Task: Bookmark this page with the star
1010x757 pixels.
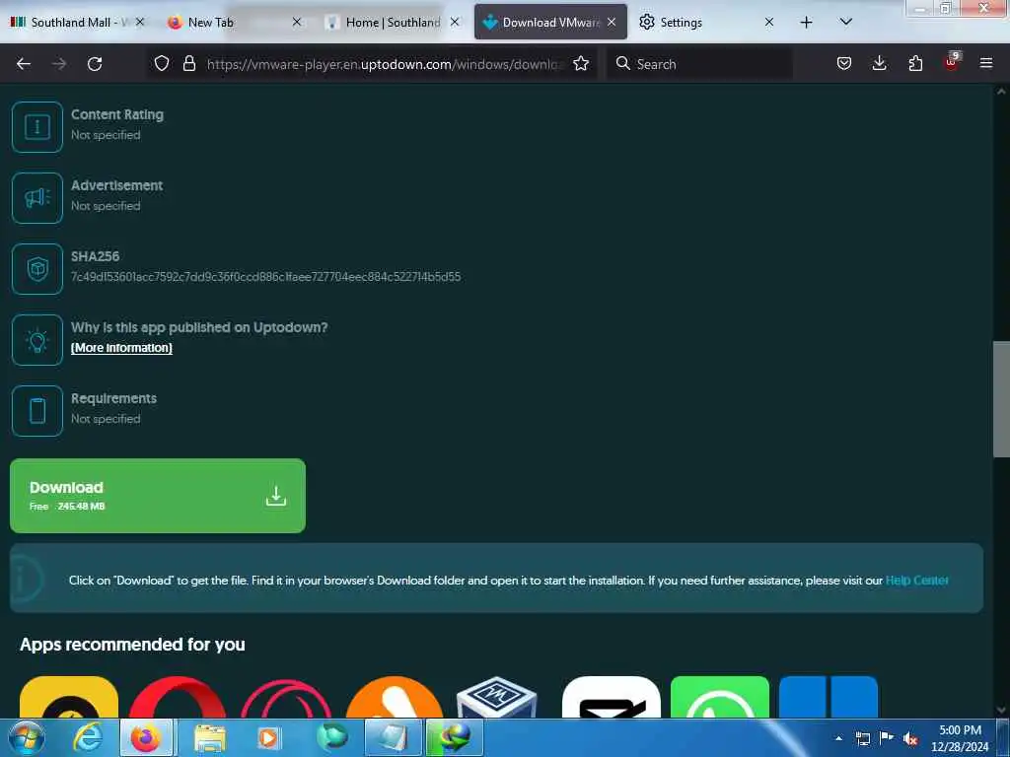Action: pyautogui.click(x=581, y=63)
